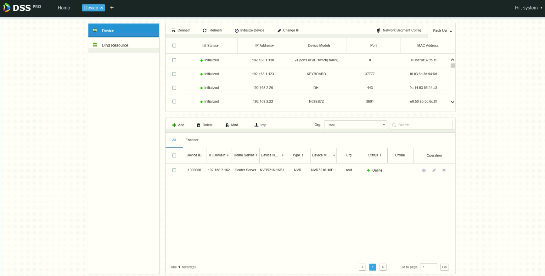Open Network Segment Config

[399, 30]
